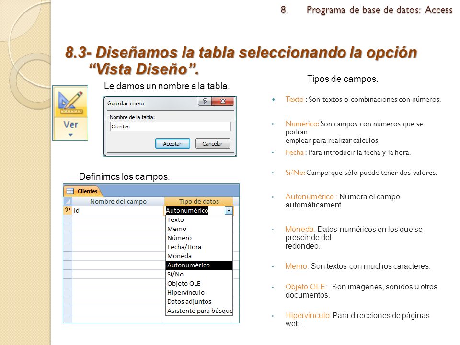Choose Sí/No from the data type list
460x345 pixels.
pos(199,274)
